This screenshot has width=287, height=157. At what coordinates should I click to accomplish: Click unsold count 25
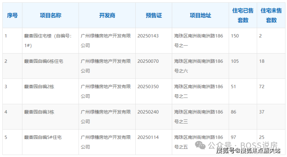tap(262, 137)
